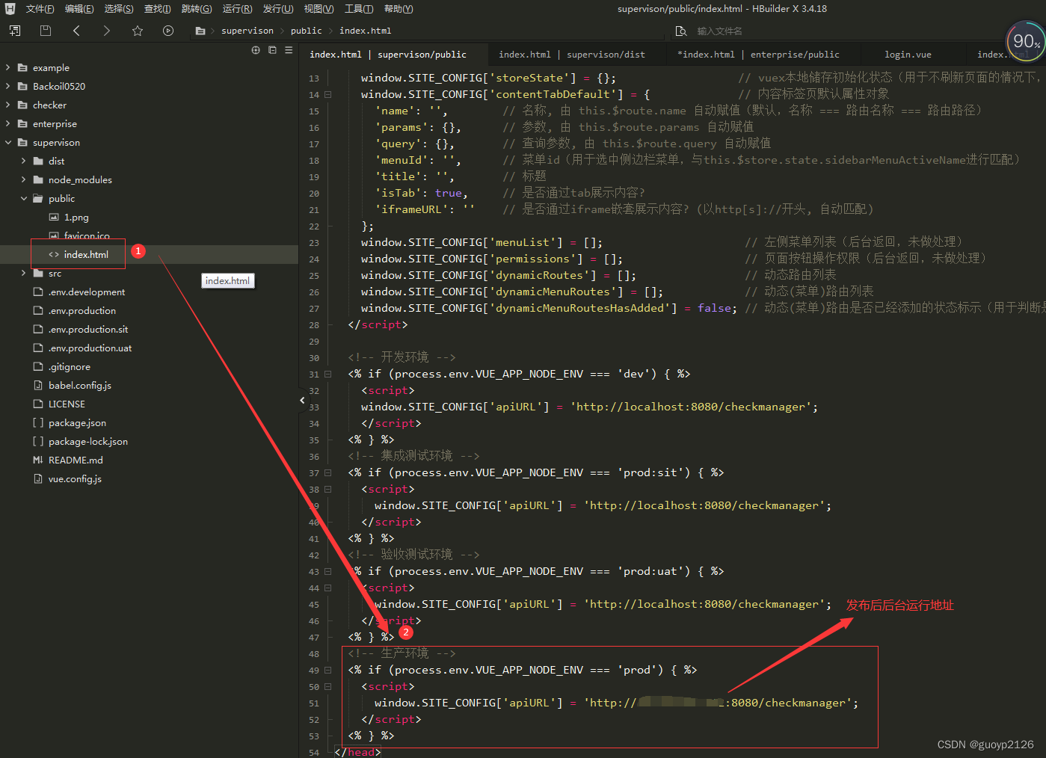Viewport: 1046px width, 758px height.
Task: Click line number 28 in the gutter
Action: point(314,325)
